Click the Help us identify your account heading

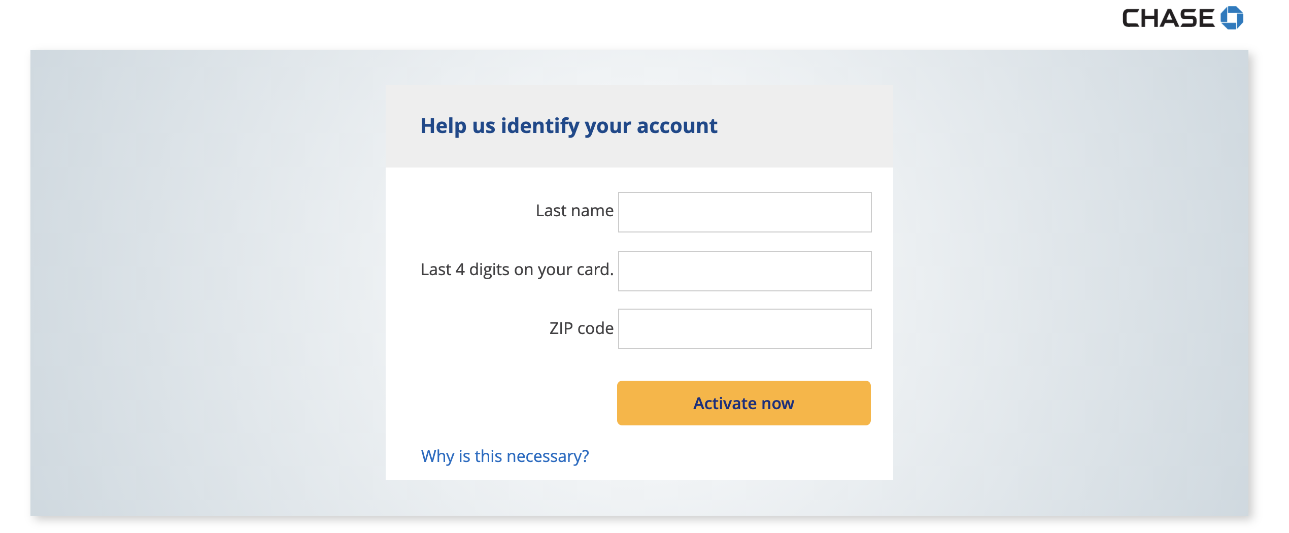click(569, 125)
